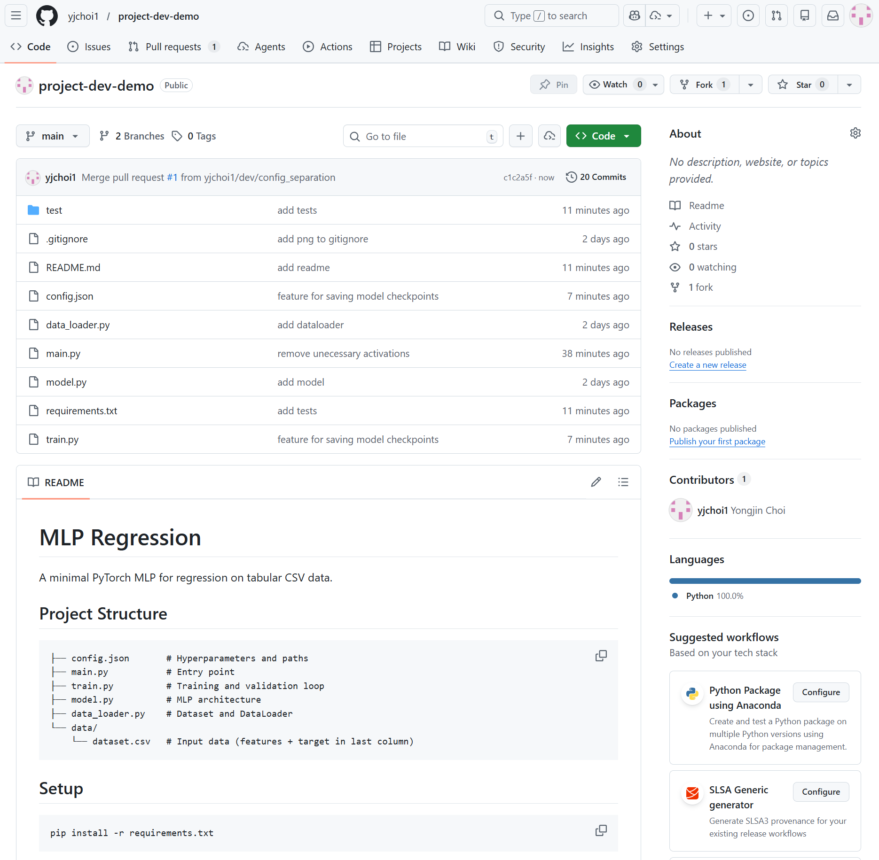Click the add file plus button

[x=520, y=136]
